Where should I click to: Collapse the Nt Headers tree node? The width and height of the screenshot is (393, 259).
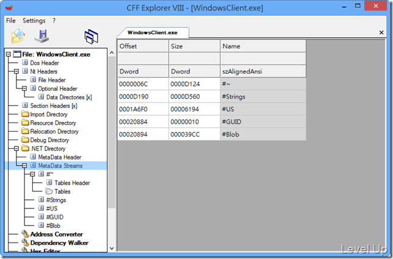point(16,71)
